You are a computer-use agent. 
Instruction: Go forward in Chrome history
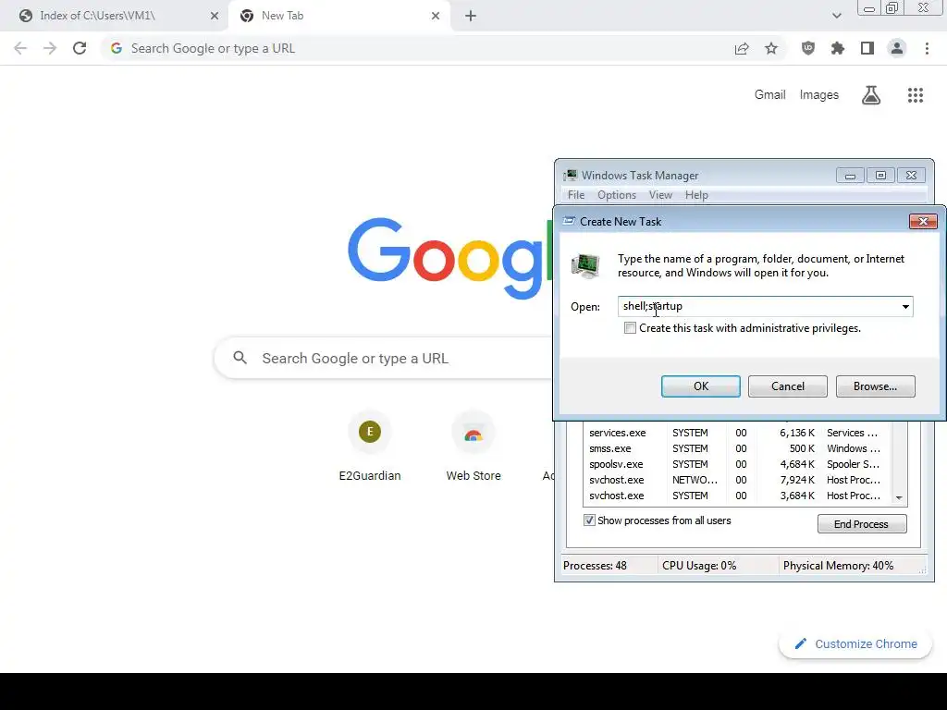point(50,48)
